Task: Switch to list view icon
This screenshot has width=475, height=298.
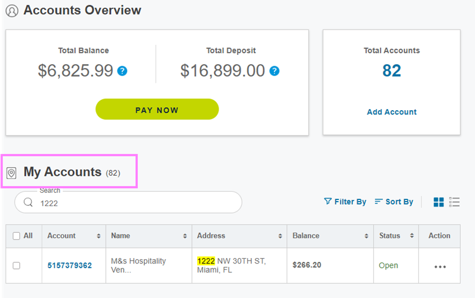Action: (454, 202)
